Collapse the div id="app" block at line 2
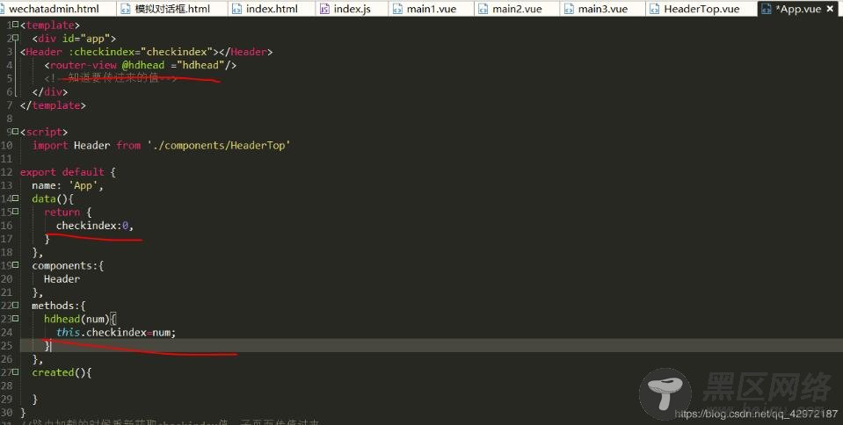This screenshot has height=425, width=843. coord(15,38)
